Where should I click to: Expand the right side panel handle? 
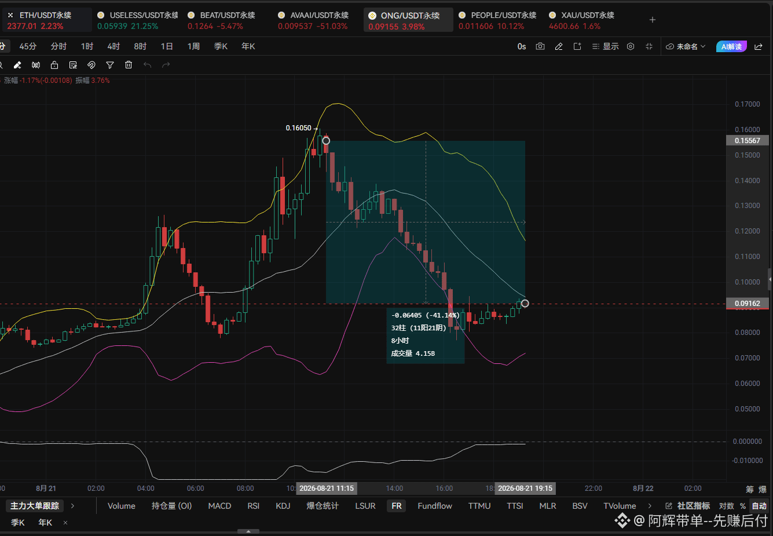[x=770, y=279]
